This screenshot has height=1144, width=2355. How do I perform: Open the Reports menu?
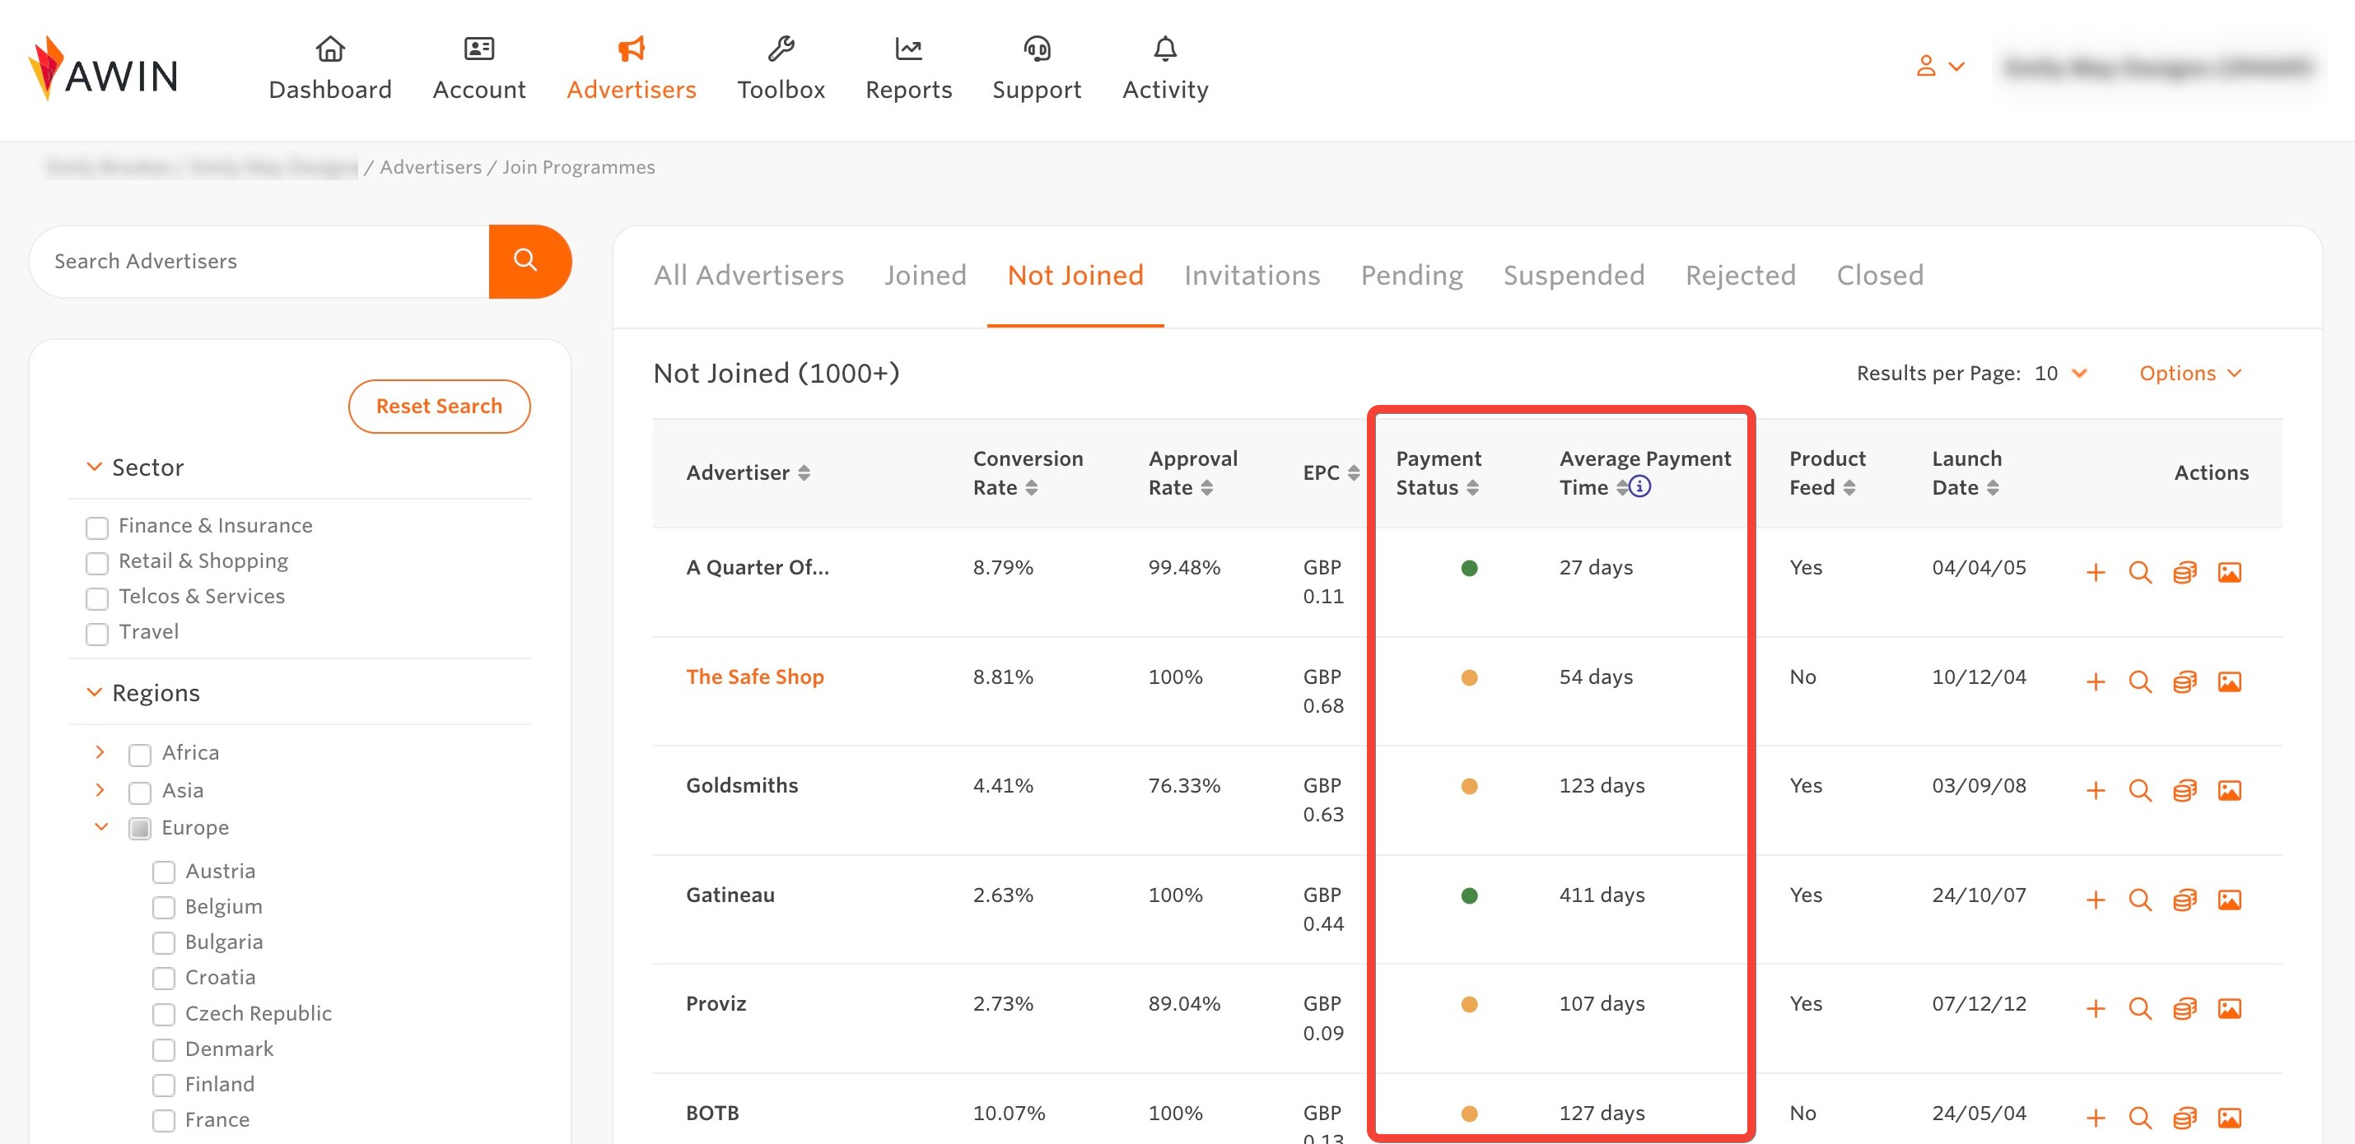coord(909,68)
